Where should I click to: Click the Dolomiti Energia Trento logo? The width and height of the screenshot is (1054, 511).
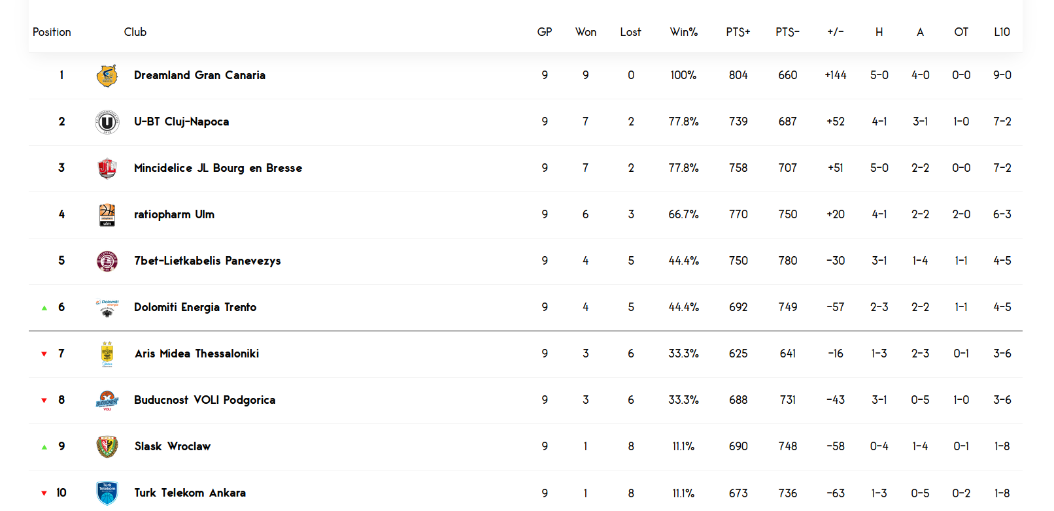coord(107,308)
